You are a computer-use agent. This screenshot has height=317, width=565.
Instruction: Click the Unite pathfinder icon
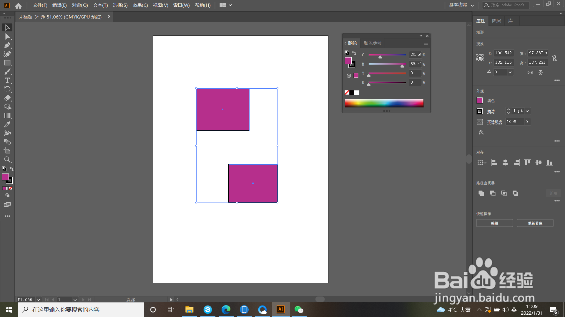click(481, 193)
